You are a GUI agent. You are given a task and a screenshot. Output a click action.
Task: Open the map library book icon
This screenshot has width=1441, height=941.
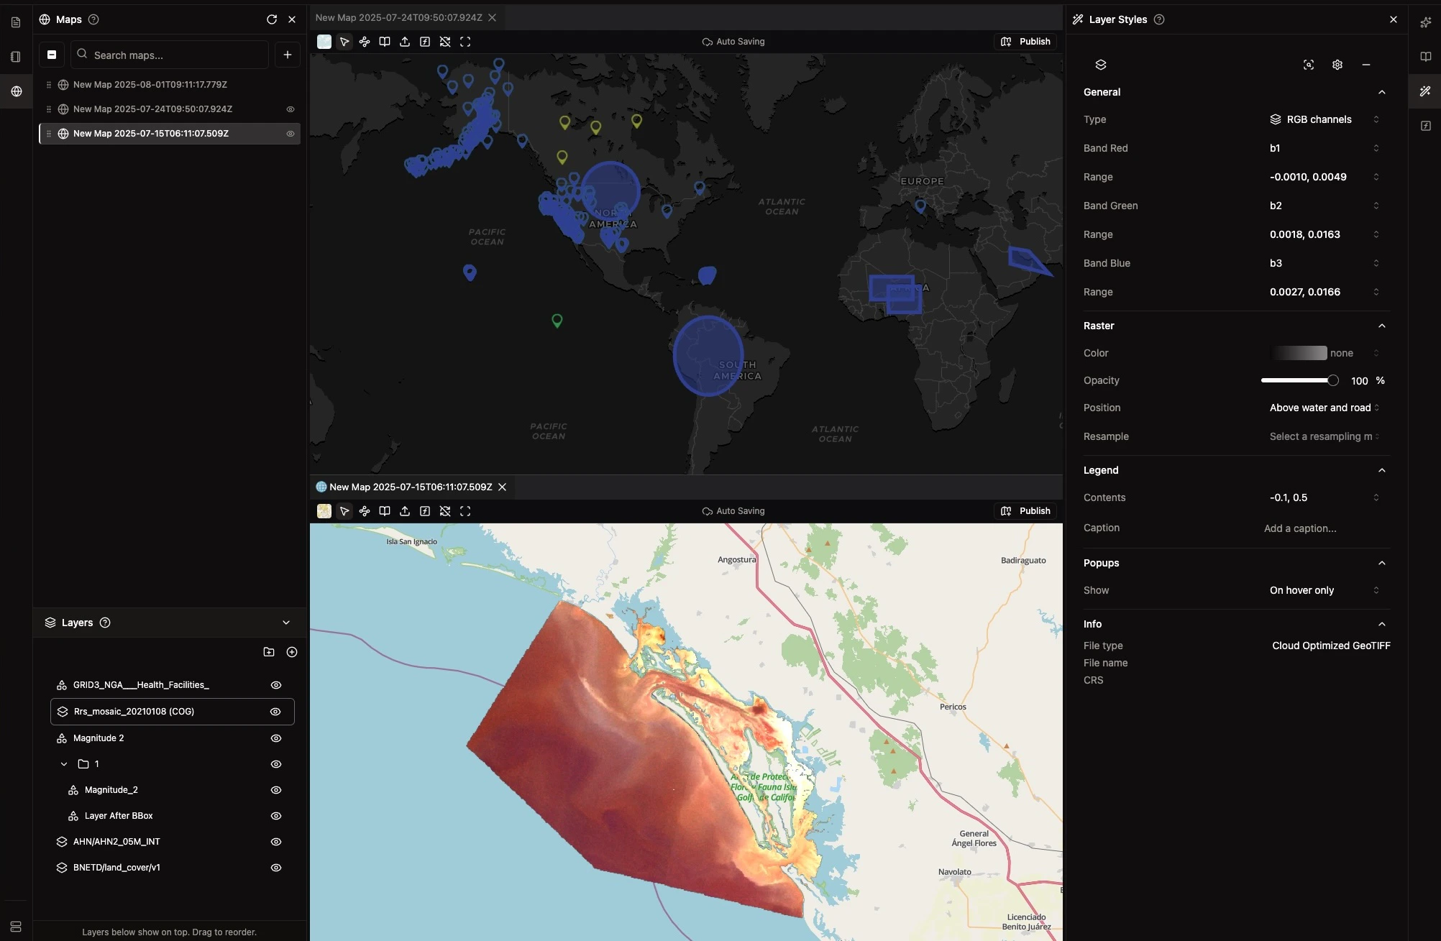385,42
